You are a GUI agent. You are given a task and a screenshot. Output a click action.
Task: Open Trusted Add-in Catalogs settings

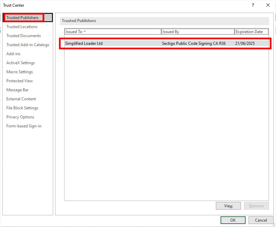tap(27, 45)
